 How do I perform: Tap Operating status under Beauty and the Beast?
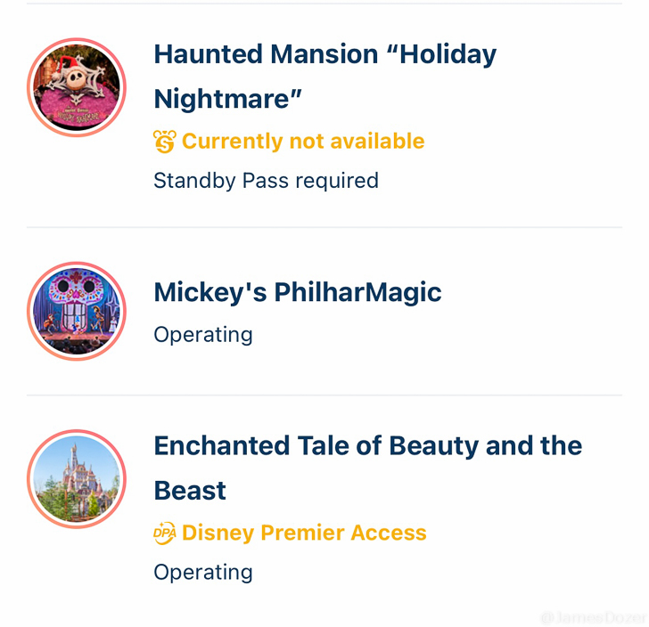(x=203, y=573)
